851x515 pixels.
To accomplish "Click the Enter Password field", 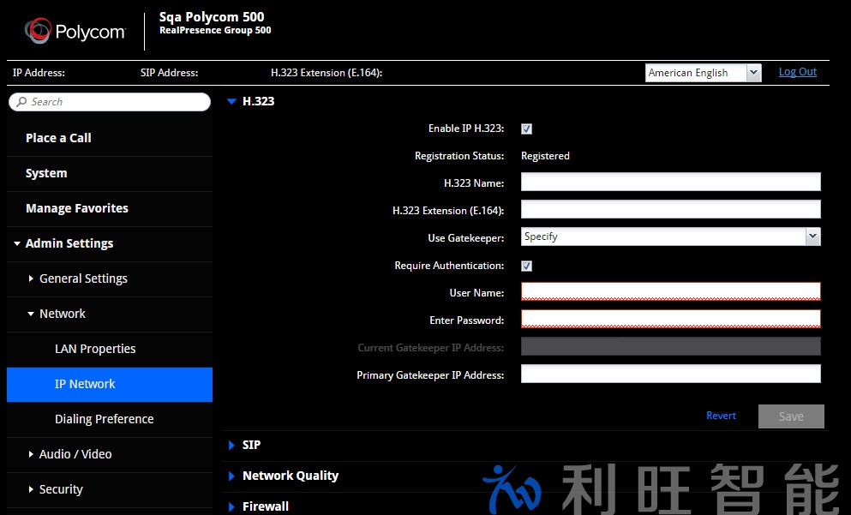I will [671, 319].
